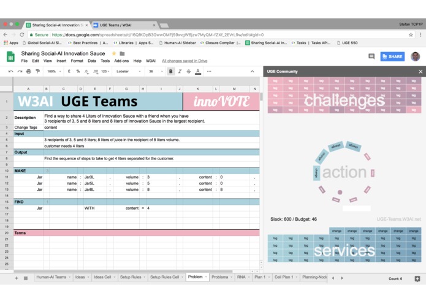Open the Lobster font dropdown
The image size is (426, 303).
point(128,72)
